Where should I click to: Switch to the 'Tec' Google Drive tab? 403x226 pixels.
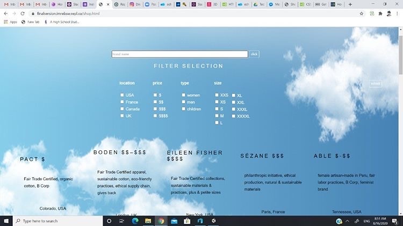click(x=259, y=4)
